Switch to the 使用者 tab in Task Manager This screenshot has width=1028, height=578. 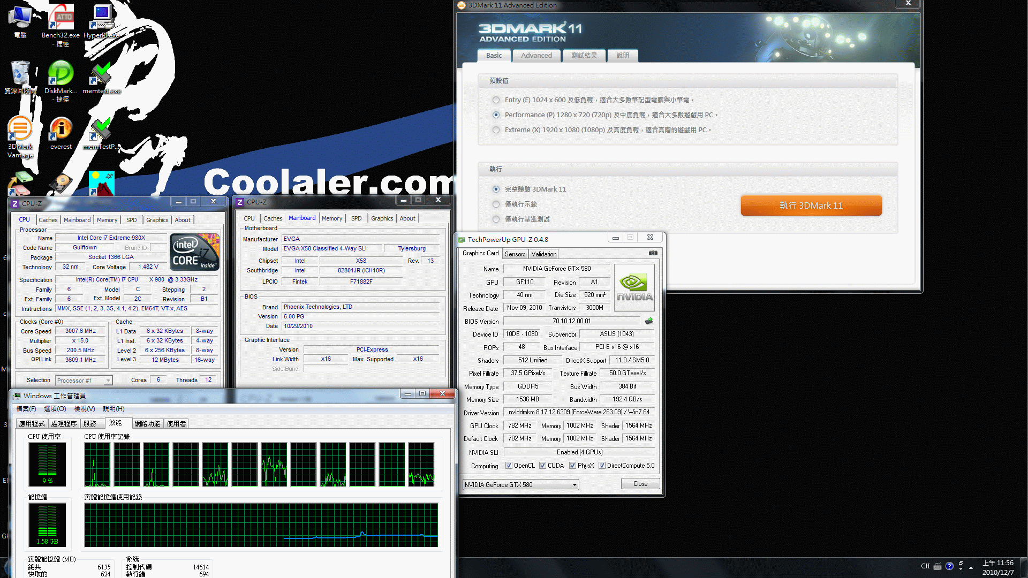(176, 424)
